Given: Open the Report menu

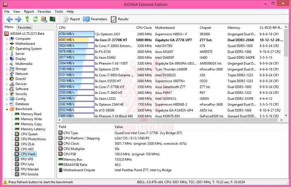Looking at the screenshot, I should pos(29,11).
